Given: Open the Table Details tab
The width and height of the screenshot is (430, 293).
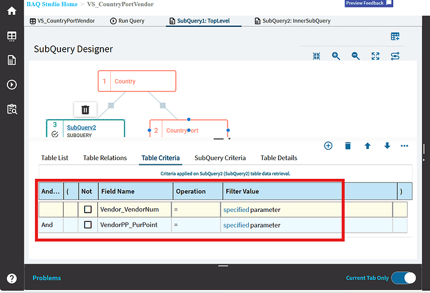Looking at the screenshot, I should click(279, 158).
